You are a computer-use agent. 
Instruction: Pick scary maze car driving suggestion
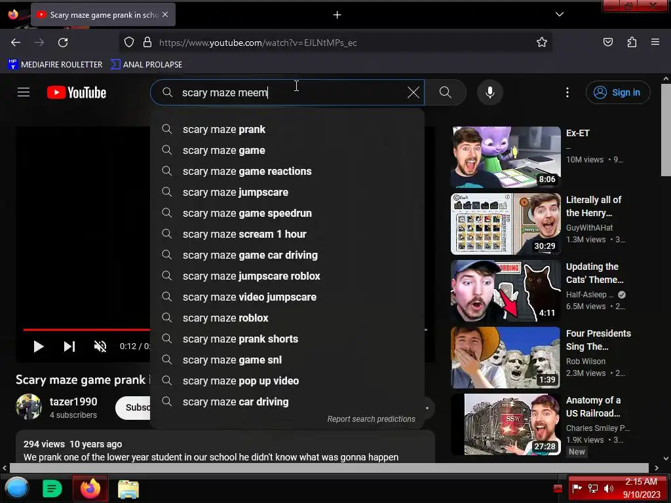point(287,401)
